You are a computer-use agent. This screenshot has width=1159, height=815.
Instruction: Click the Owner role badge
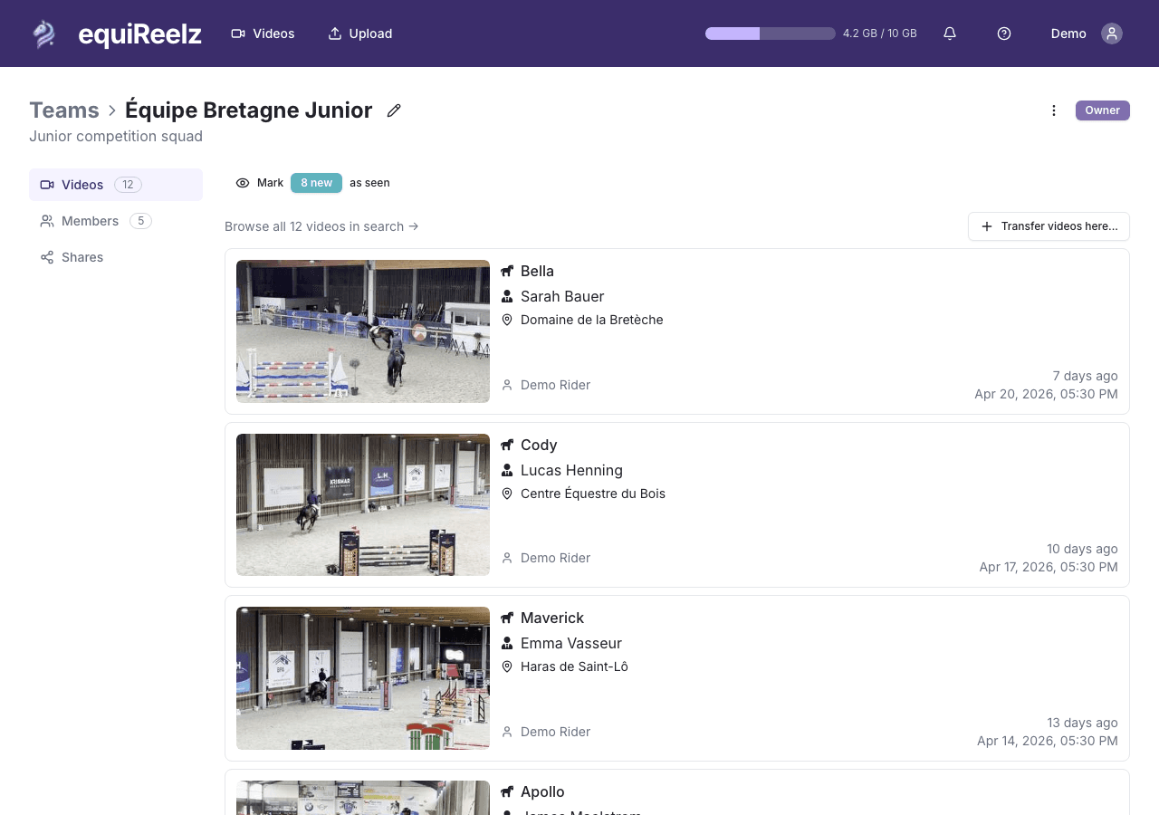tap(1103, 110)
